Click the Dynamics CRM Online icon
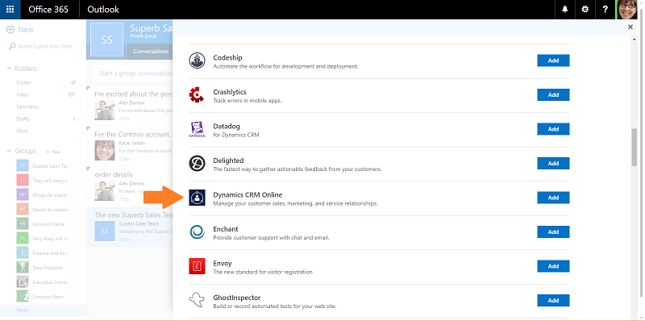 197,198
